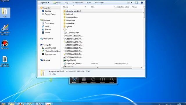The height and width of the screenshot is (105, 186).
Task: Open Local Disk (C:)
Action: tap(50, 48)
